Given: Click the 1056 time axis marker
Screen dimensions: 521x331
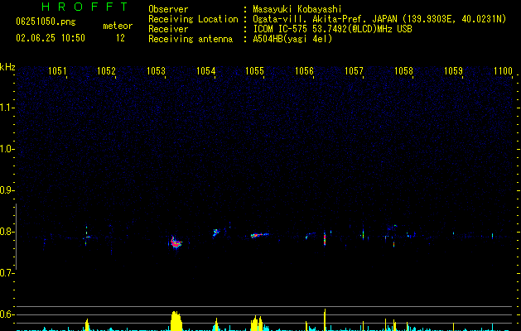Looking at the screenshot, I should click(304, 70).
